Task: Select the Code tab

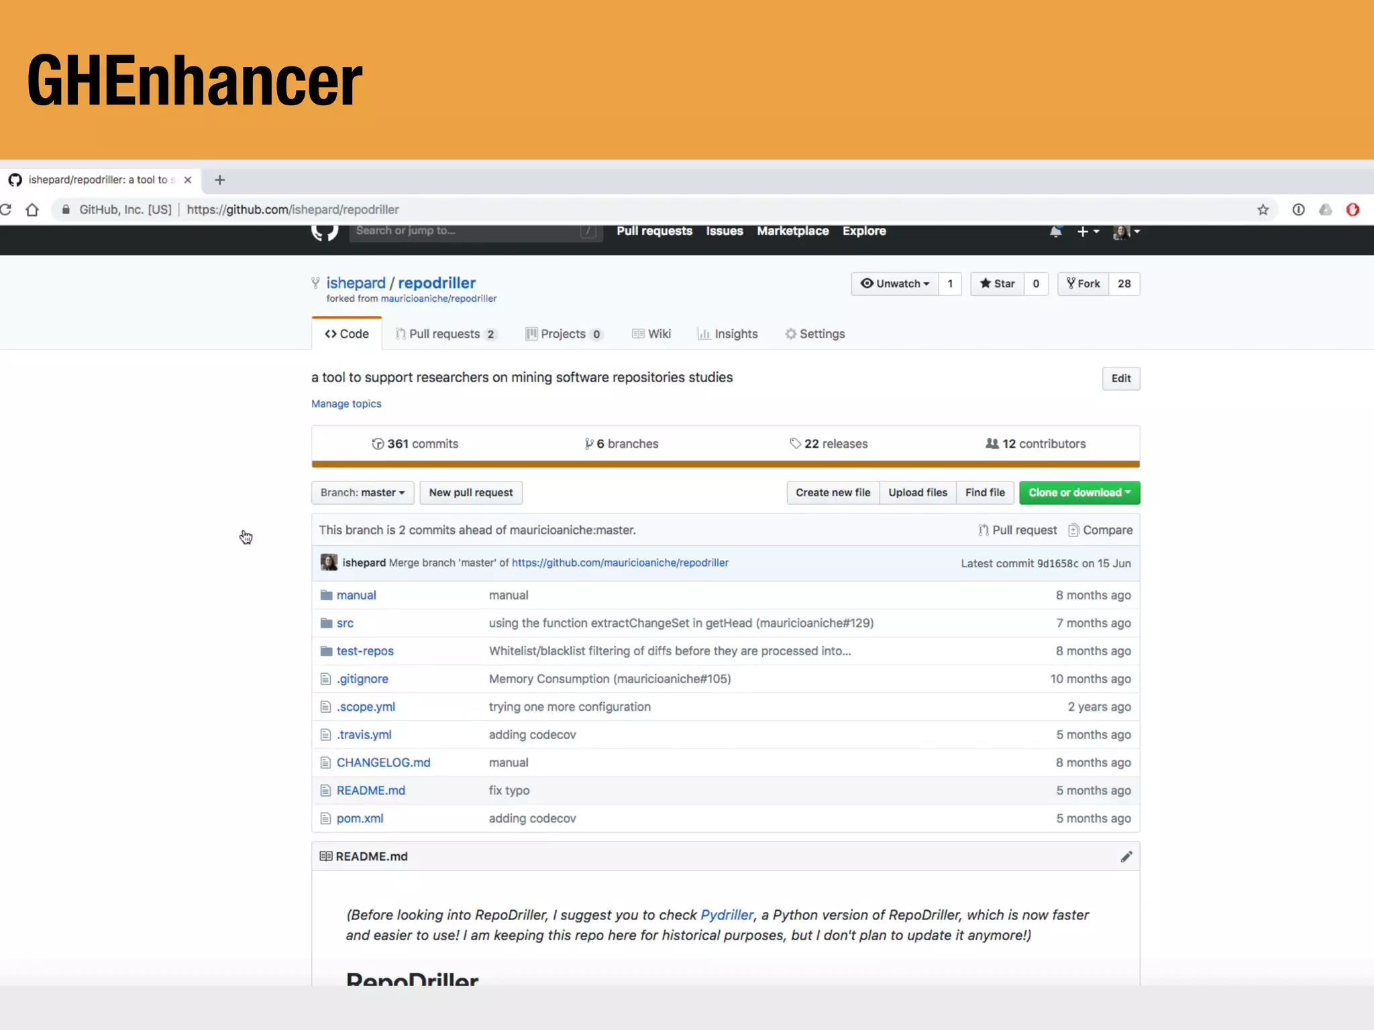Action: tap(347, 334)
